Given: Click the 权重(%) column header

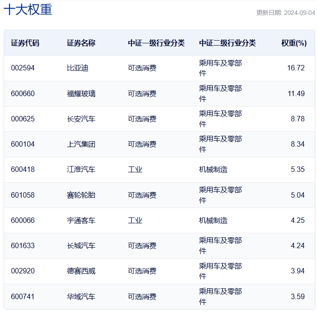Looking at the screenshot, I should click(x=294, y=43).
